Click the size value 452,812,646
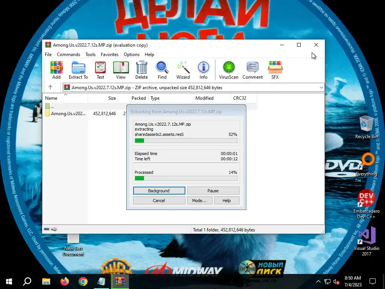The height and width of the screenshot is (289, 385). point(105,114)
